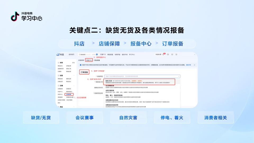The height and width of the screenshot is (143, 254).
Task: Collapse the 商品 sidebar section chevron
Action: (x=74, y=107)
